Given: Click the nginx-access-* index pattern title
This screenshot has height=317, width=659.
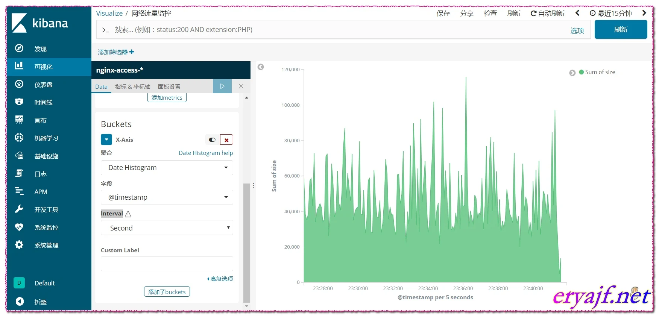Looking at the screenshot, I should [x=120, y=70].
